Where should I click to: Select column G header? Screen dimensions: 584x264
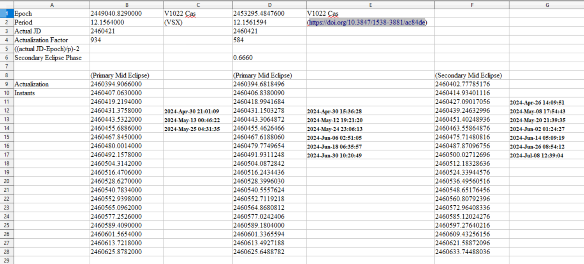pos(547,5)
